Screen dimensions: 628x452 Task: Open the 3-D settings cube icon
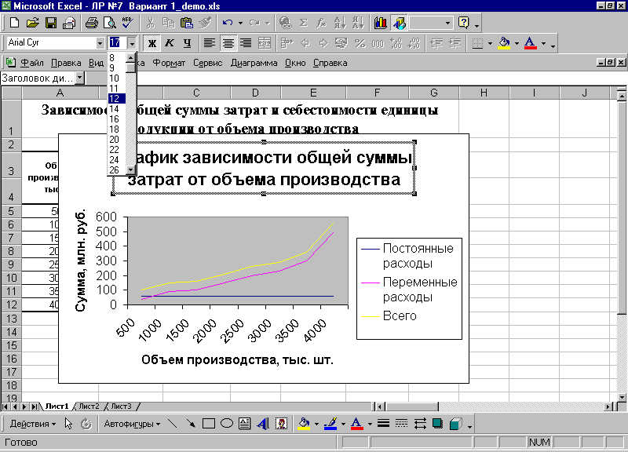click(456, 424)
